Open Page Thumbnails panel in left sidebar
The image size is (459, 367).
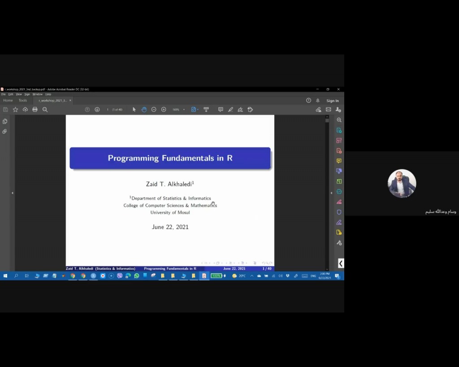point(4,121)
